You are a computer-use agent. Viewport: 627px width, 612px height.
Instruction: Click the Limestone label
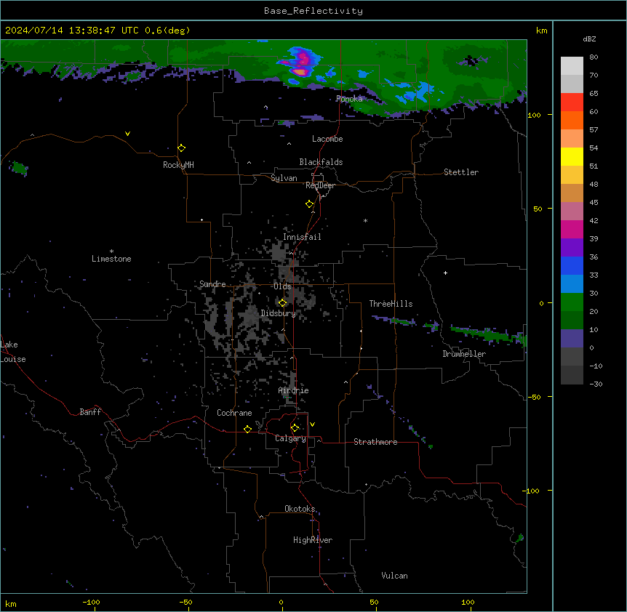point(111,259)
